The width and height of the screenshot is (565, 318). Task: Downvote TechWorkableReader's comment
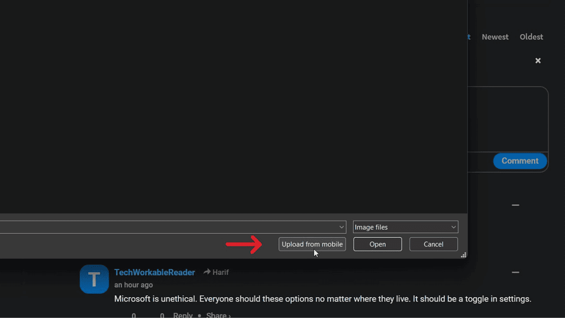161,315
